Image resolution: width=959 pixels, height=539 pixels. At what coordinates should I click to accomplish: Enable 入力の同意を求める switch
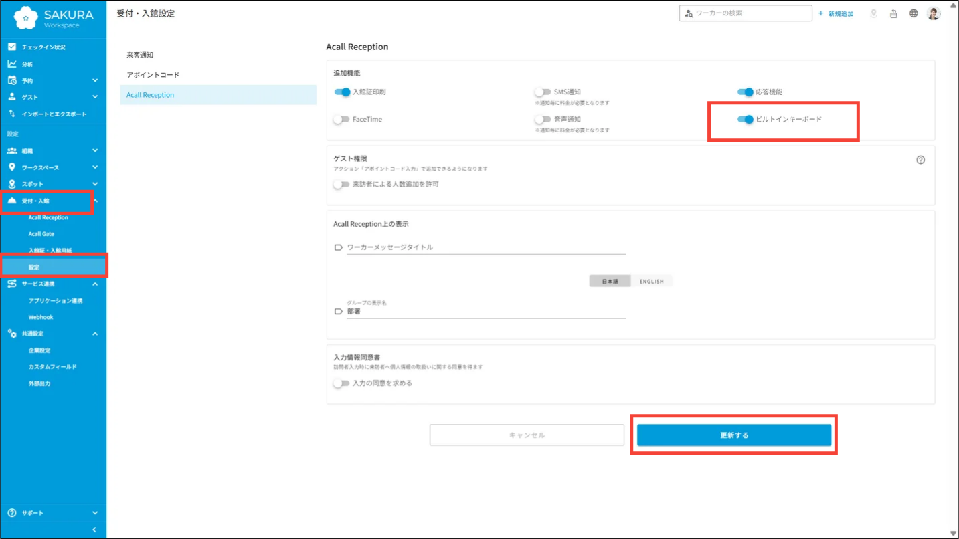pyautogui.click(x=341, y=383)
